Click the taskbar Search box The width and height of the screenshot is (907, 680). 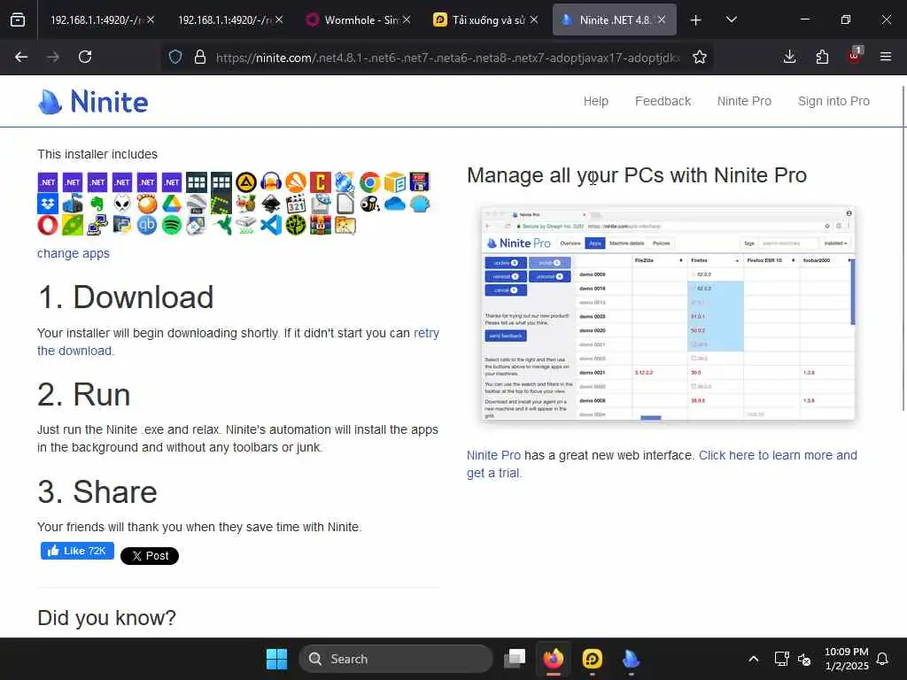click(x=396, y=659)
